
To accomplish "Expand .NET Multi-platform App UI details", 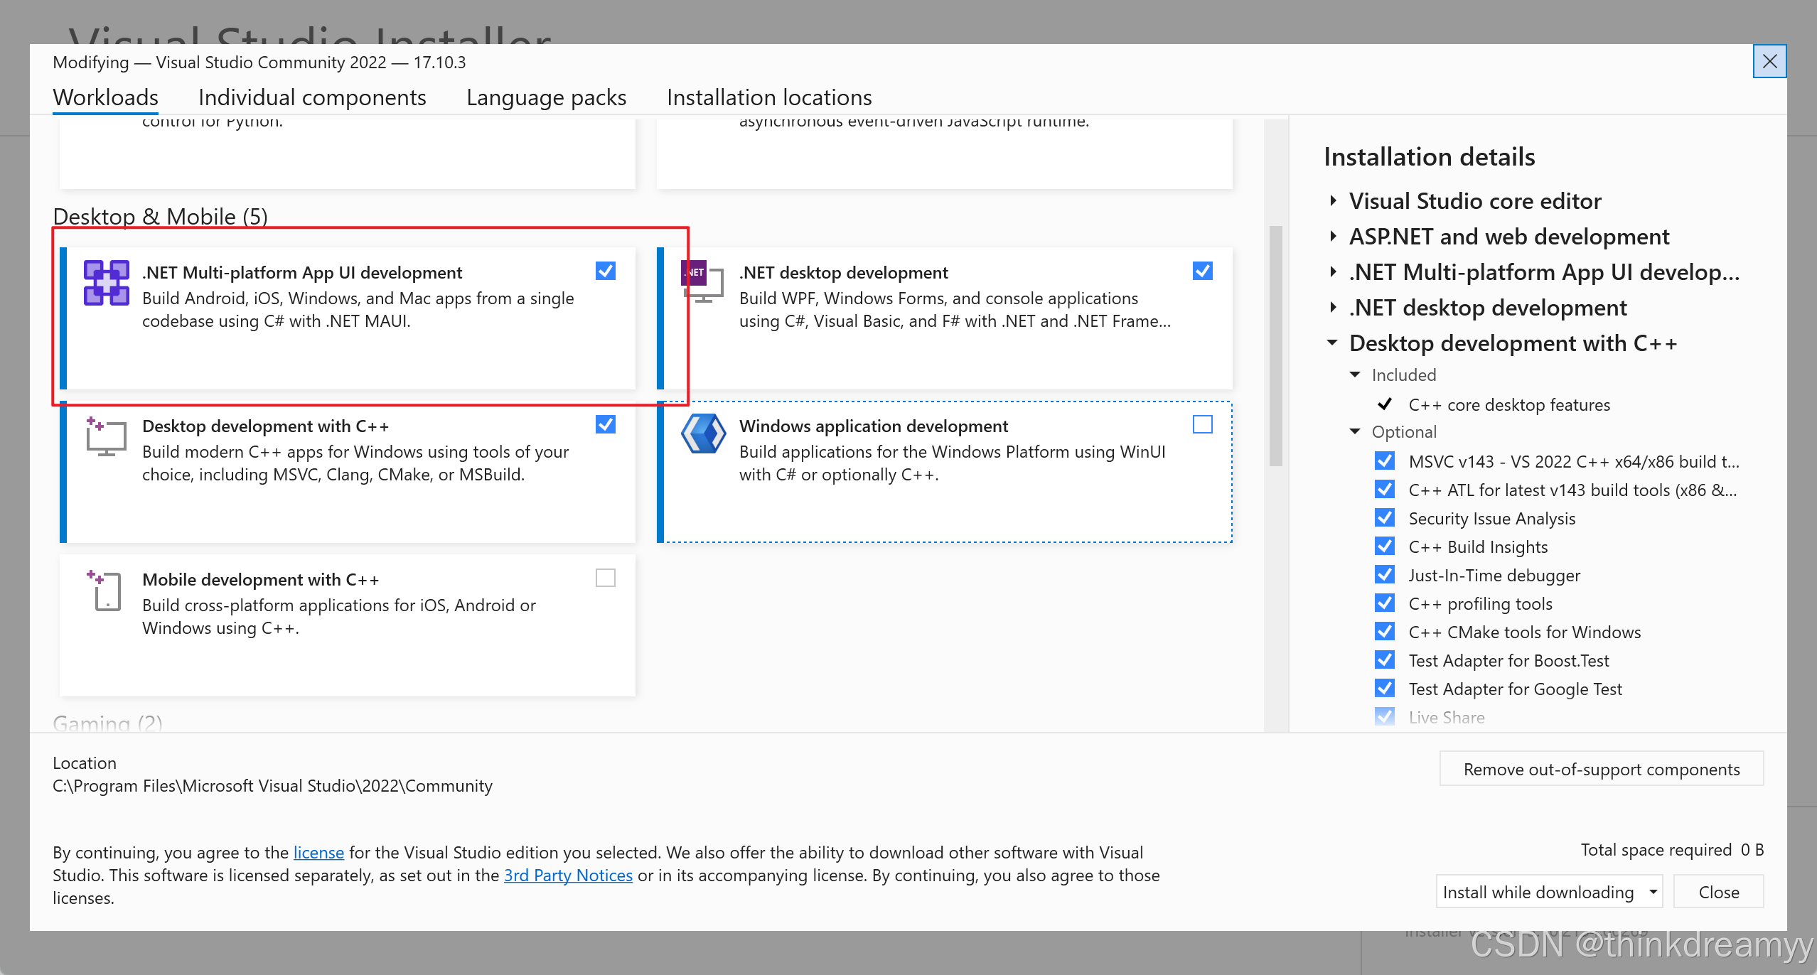I will [x=1333, y=272].
